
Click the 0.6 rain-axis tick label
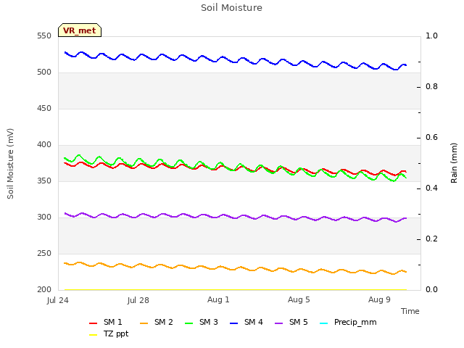(x=431, y=138)
